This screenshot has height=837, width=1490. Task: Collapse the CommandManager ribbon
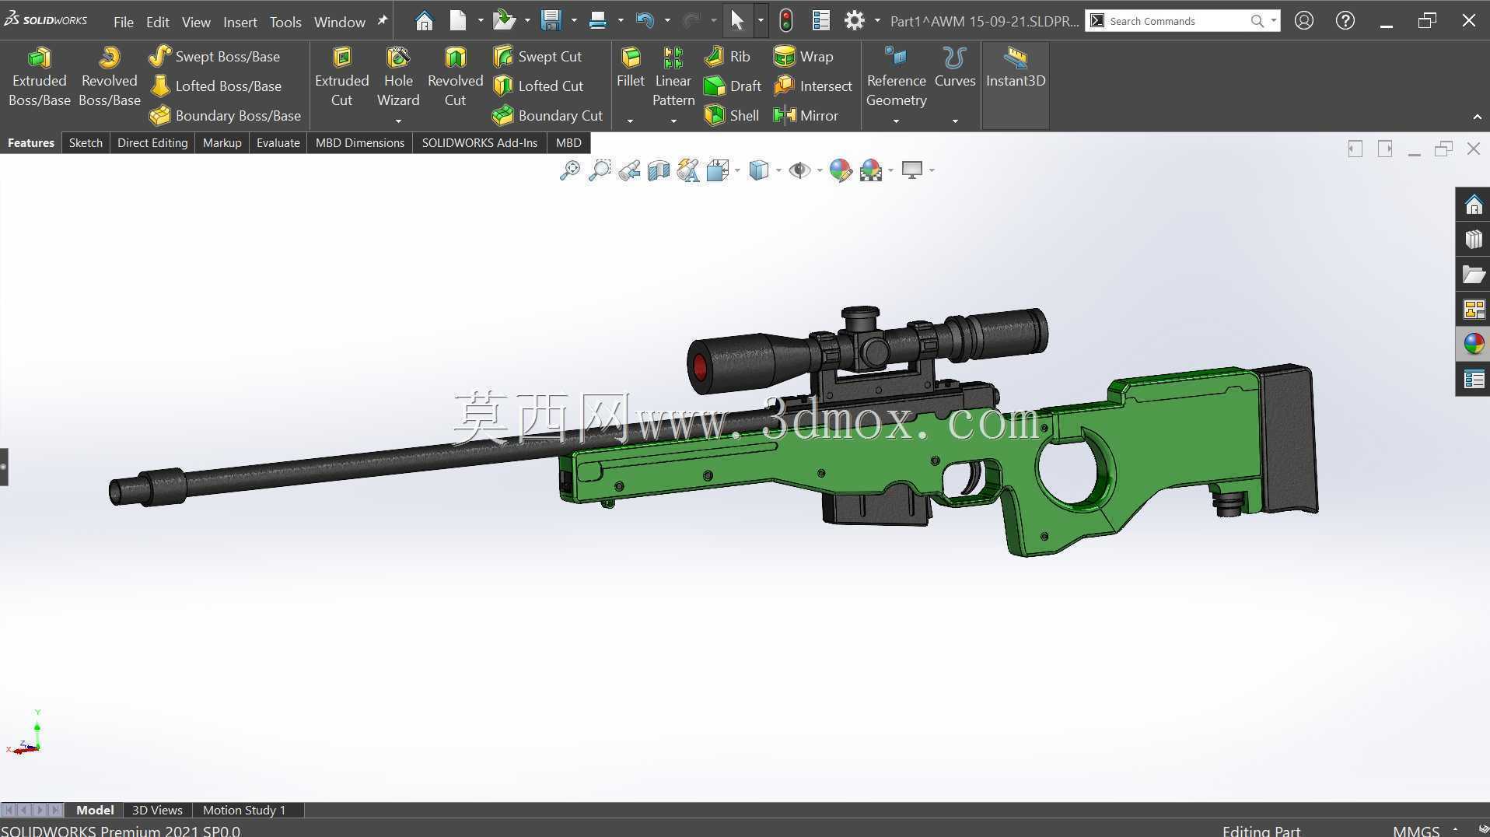tap(1477, 117)
